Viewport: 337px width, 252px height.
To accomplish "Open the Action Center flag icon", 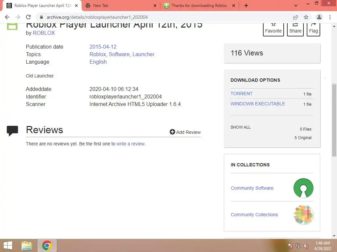I will (290, 246).
